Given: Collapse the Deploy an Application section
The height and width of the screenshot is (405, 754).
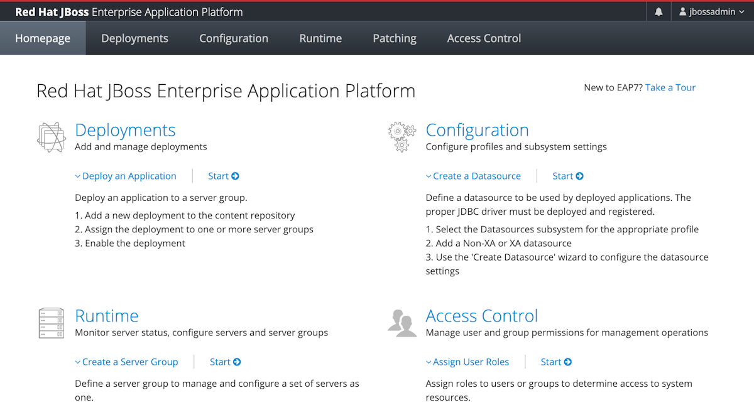Looking at the screenshot, I should 126,176.
